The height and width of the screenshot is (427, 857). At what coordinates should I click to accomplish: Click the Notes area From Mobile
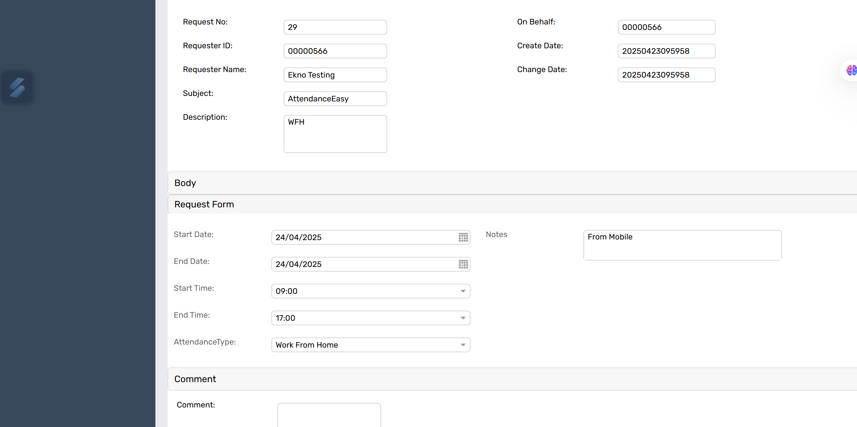(x=682, y=245)
